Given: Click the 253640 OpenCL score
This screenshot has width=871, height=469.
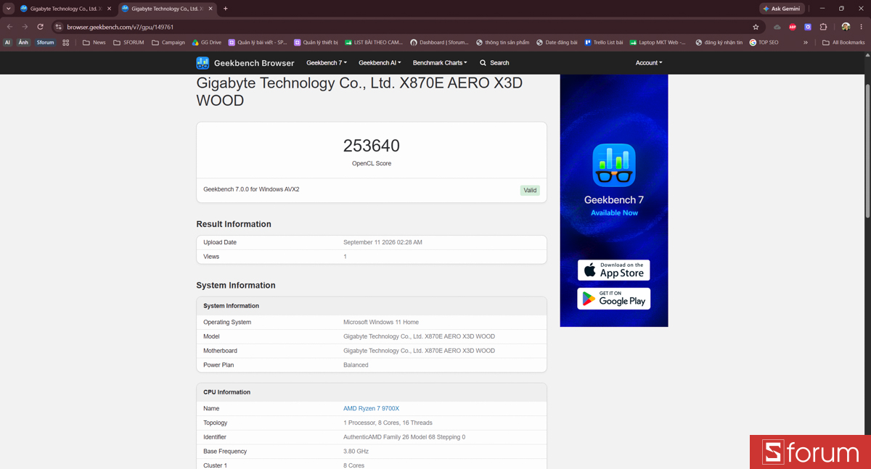Looking at the screenshot, I should (x=372, y=146).
